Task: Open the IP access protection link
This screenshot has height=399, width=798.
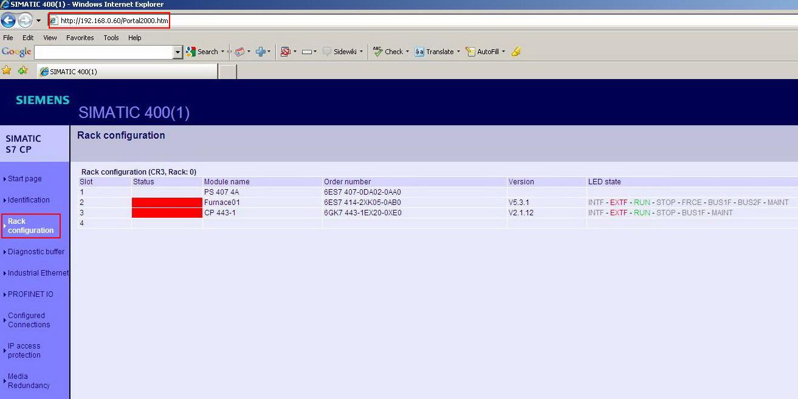Action: pos(24,350)
